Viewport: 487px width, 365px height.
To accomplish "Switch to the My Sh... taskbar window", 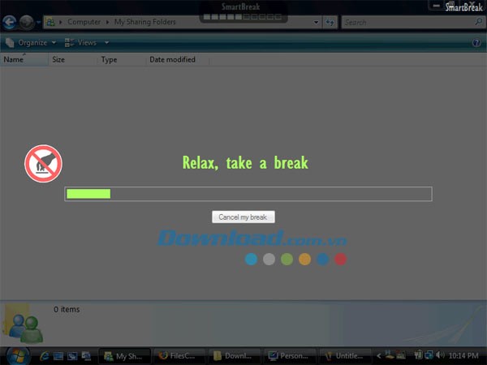I will (x=124, y=356).
